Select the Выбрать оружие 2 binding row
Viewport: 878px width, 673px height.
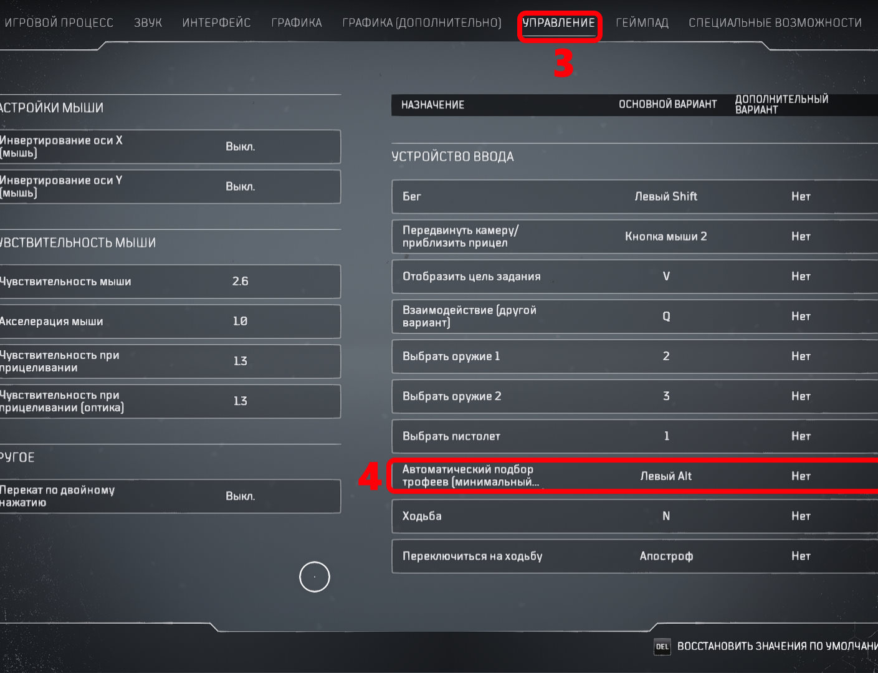click(635, 396)
